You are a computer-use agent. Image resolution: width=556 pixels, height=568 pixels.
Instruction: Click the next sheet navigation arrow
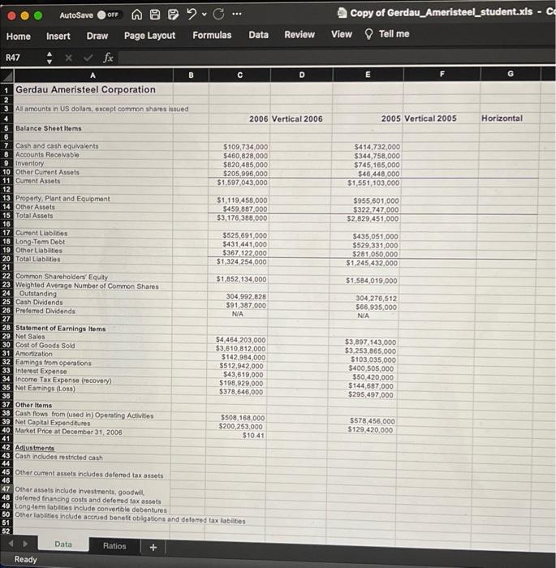coord(25,544)
